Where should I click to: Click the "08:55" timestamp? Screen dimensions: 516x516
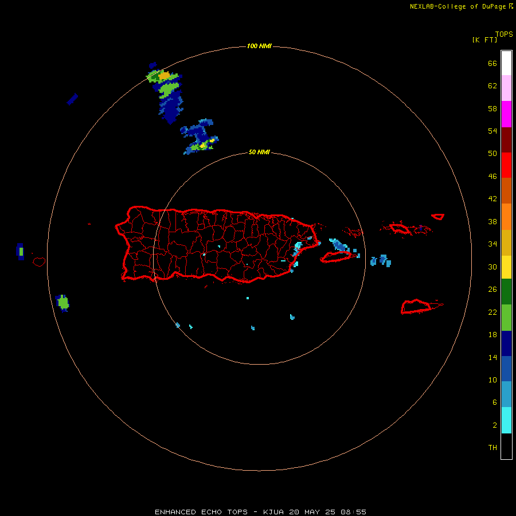click(353, 512)
